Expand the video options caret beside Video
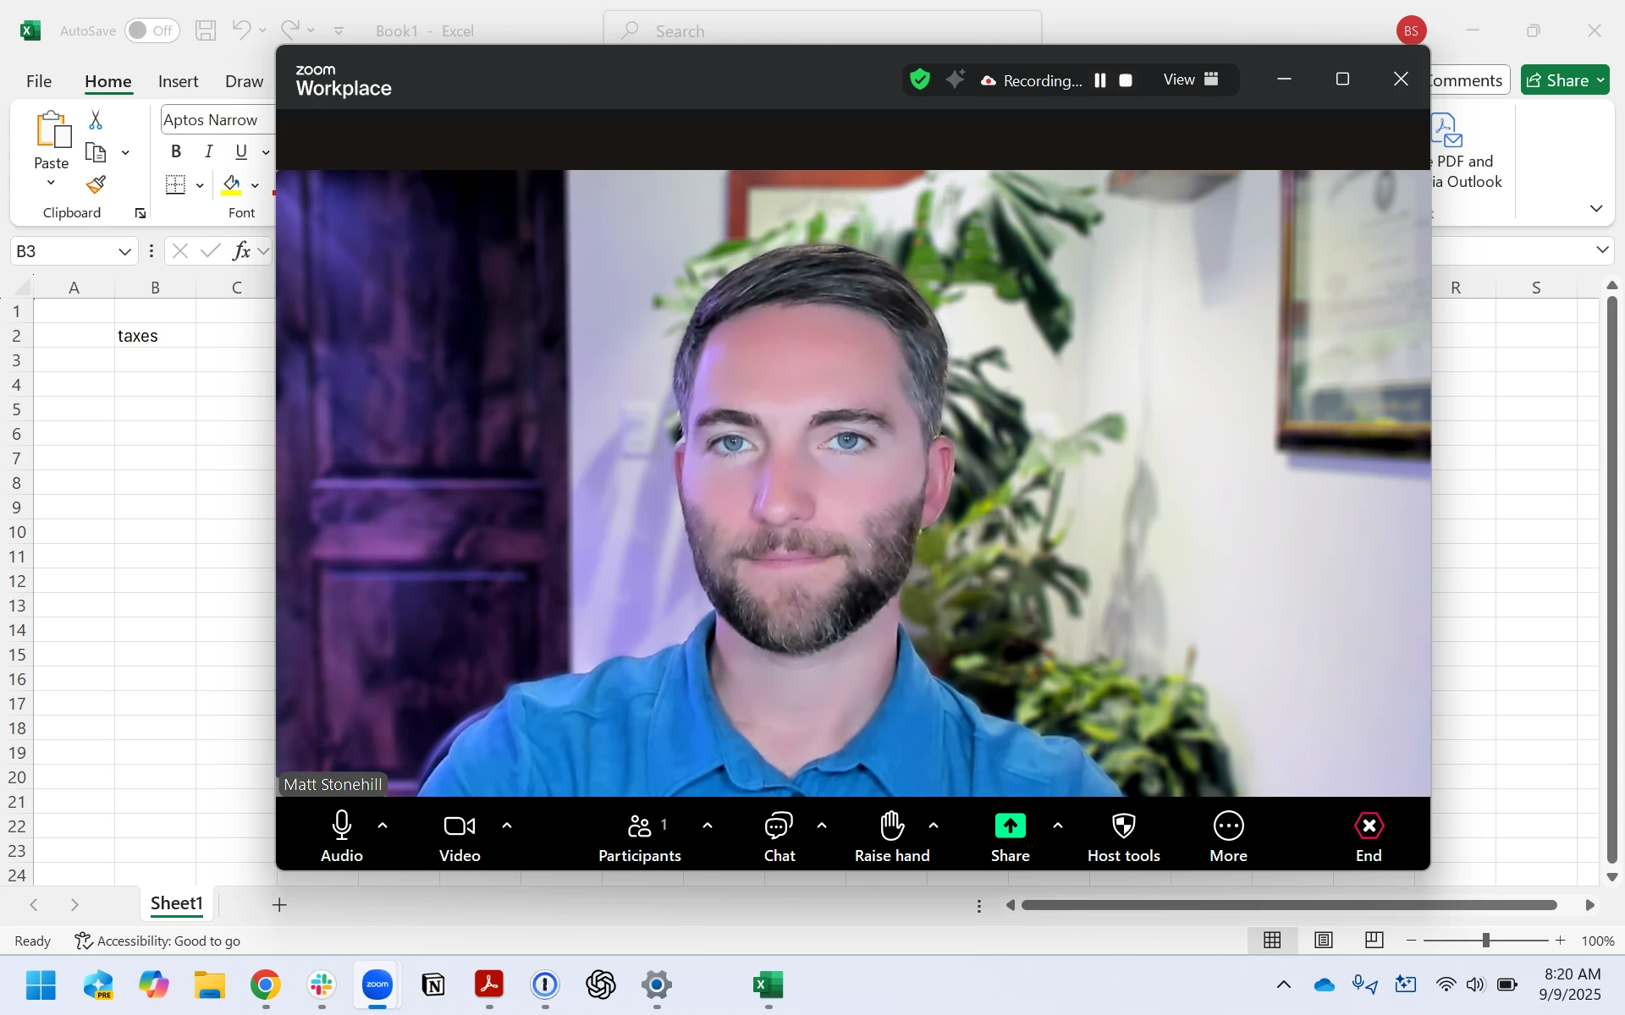 point(507,826)
